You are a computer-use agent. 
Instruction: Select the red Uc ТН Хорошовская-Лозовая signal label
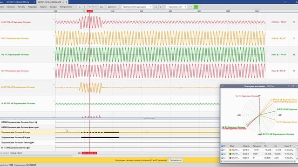coord(15,71)
